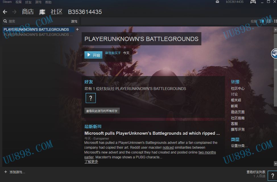Click the 最新新闻 section heading
The height and width of the screenshot is (182, 277).
tap(93, 126)
